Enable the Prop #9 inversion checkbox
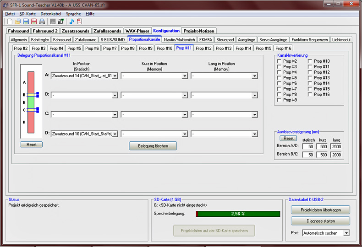 [x=279, y=100]
